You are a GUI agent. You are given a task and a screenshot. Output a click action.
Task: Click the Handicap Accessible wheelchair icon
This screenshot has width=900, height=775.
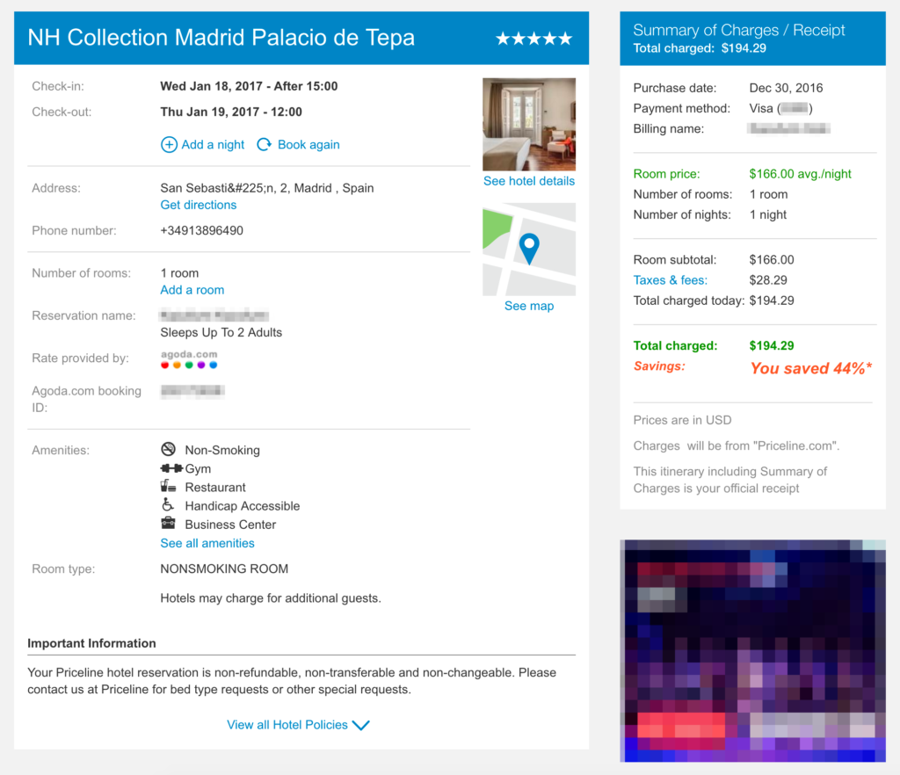[168, 505]
